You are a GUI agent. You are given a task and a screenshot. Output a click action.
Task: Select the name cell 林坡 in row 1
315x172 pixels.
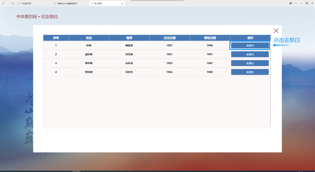tap(89, 45)
